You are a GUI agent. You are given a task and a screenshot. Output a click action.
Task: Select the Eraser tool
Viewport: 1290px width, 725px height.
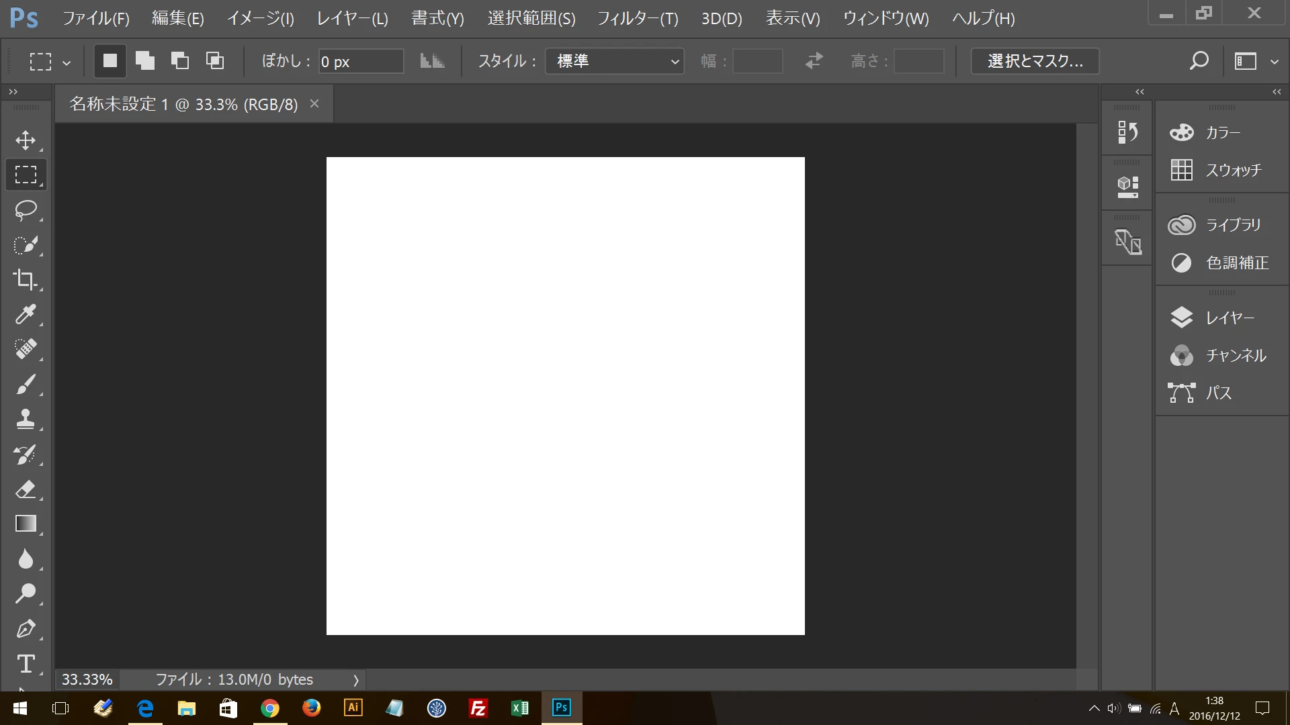(26, 489)
